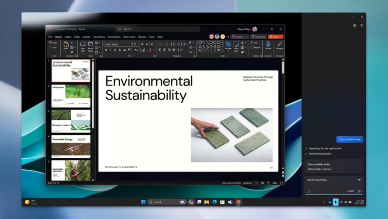Image resolution: width=388 pixels, height=219 pixels.
Task: Switch to the Insert tab
Action: coord(68,37)
